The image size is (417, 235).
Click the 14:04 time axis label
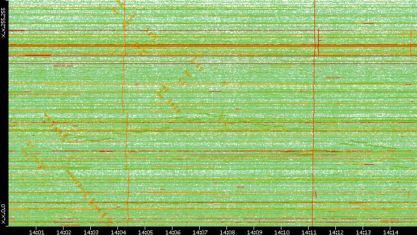(118, 232)
